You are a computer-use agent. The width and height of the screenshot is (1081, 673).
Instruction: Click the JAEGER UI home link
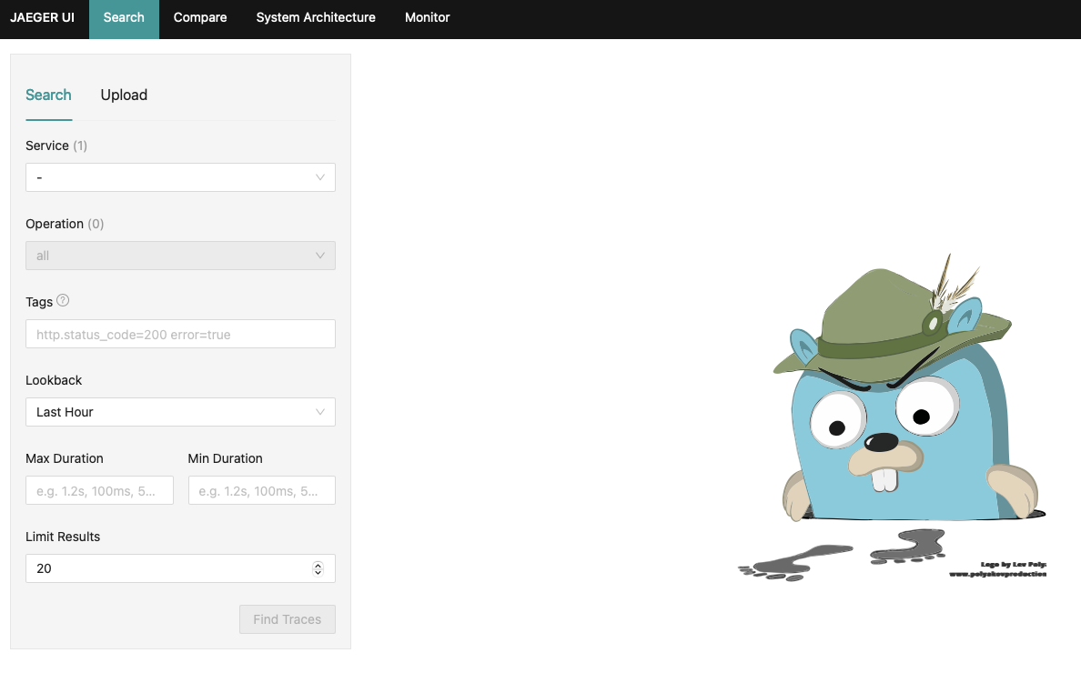point(43,17)
